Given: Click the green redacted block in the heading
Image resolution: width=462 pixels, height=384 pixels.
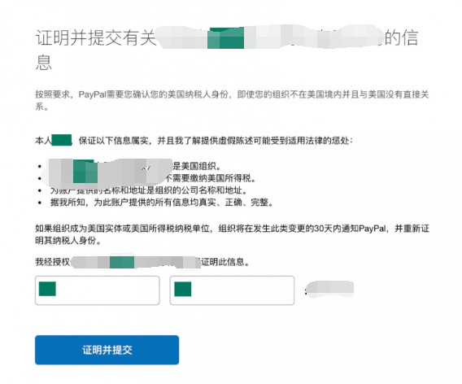Looking at the screenshot, I should pos(225,38).
